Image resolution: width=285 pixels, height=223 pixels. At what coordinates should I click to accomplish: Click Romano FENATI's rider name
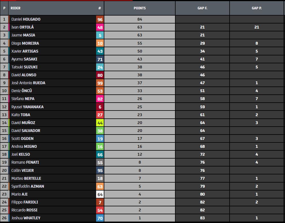(25, 162)
